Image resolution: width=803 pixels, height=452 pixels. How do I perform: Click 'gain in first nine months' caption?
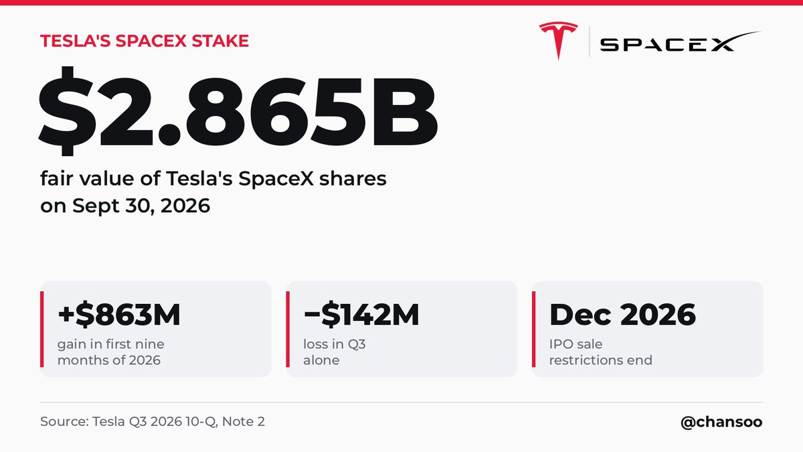pyautogui.click(x=111, y=352)
